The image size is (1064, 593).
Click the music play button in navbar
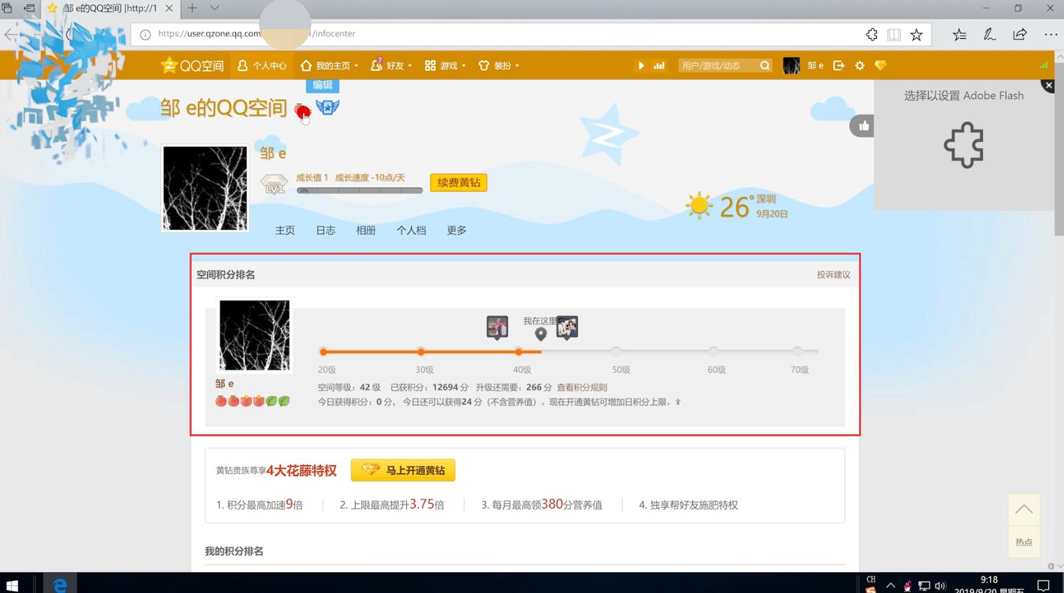click(641, 65)
